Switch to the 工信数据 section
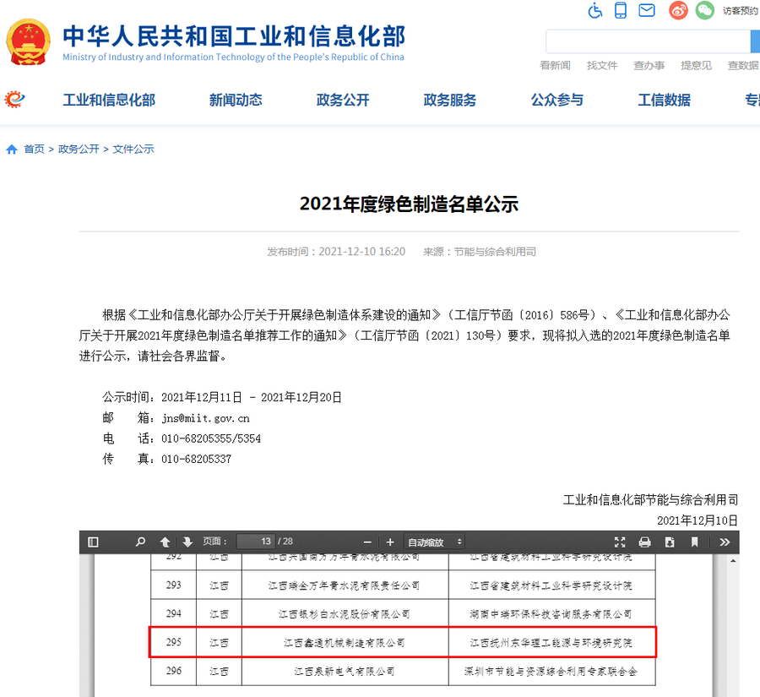This screenshot has height=697, width=760. coord(664,99)
